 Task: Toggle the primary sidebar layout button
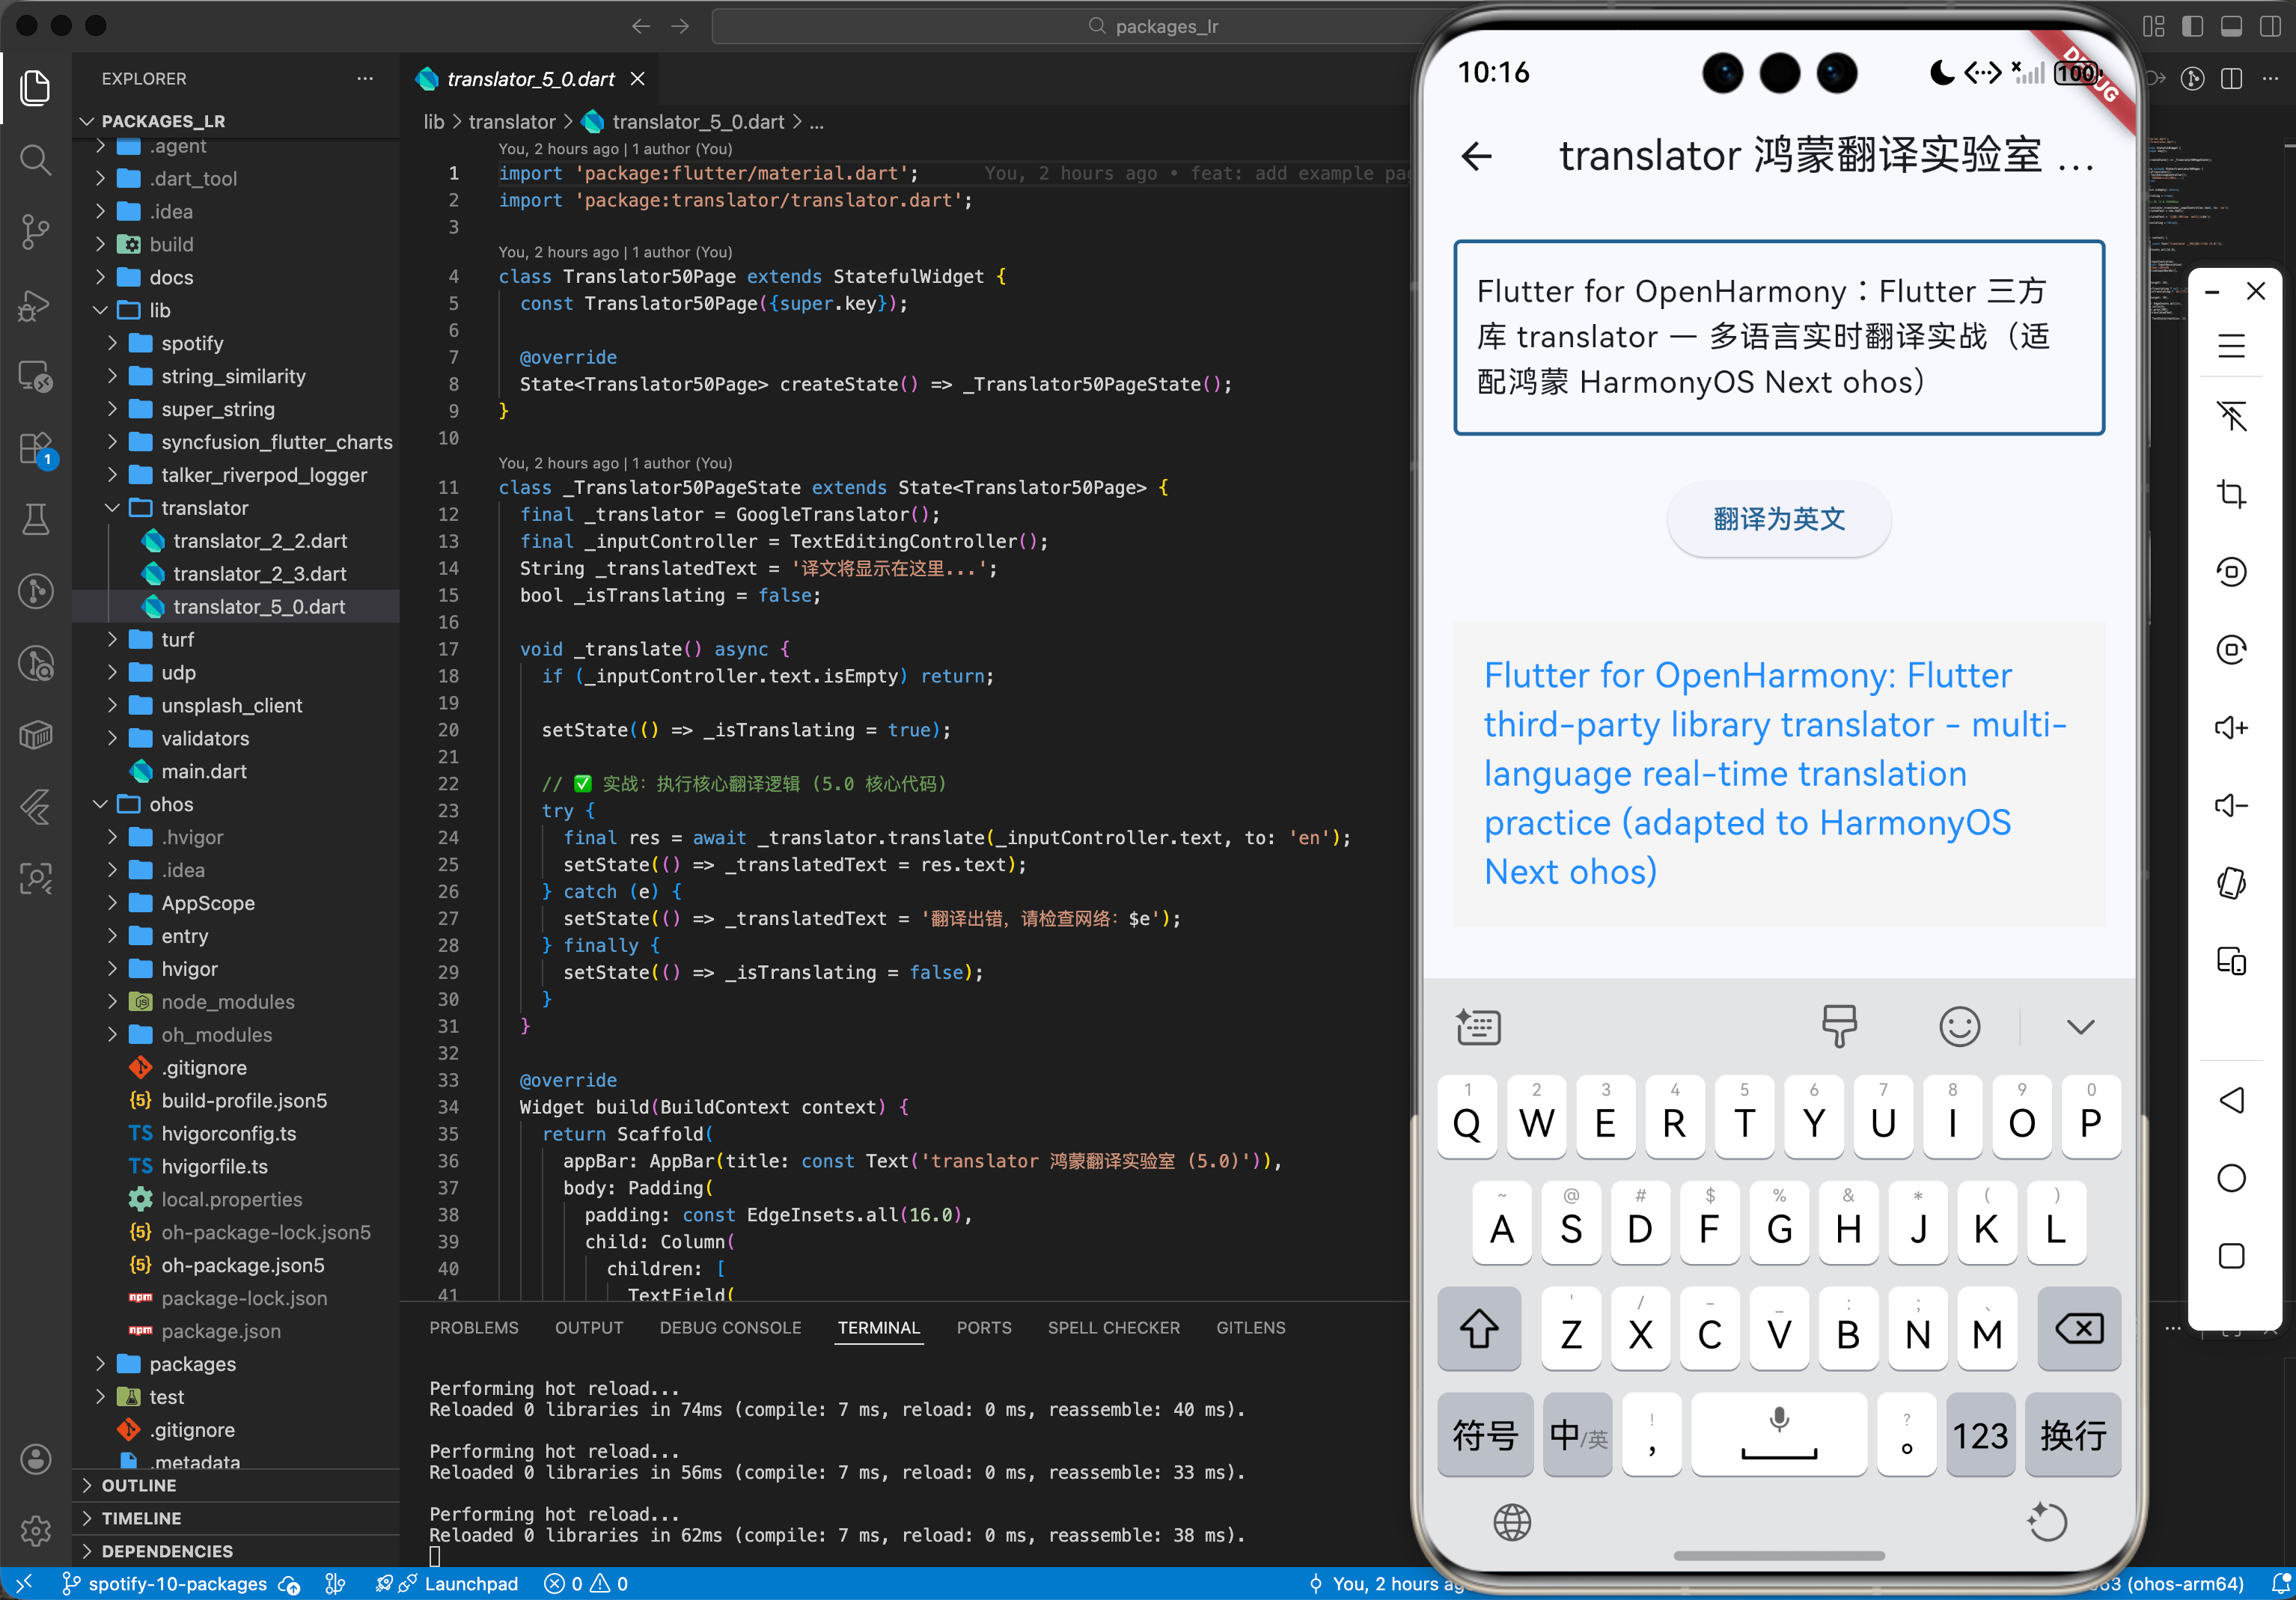click(2192, 26)
